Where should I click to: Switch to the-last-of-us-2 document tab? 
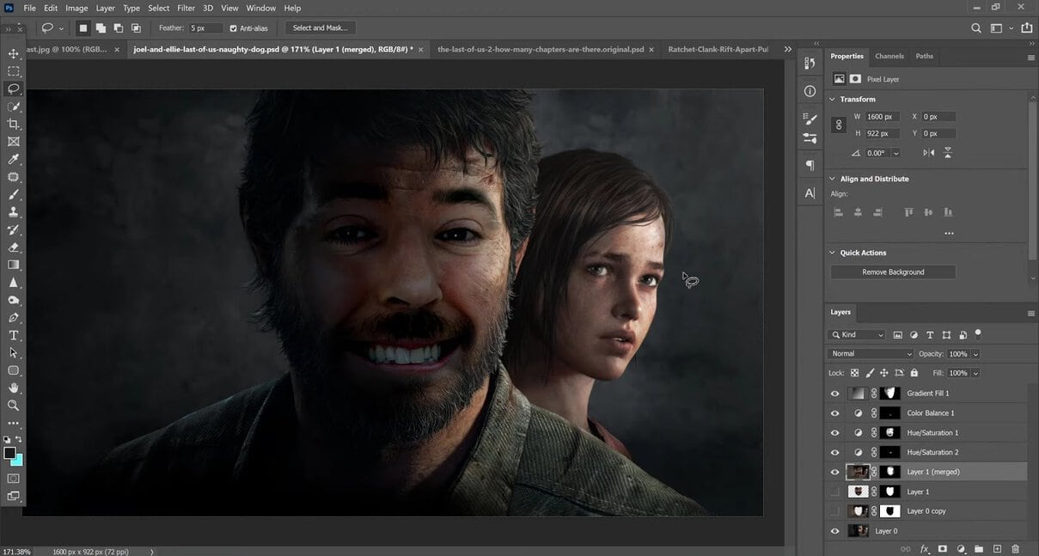point(541,50)
